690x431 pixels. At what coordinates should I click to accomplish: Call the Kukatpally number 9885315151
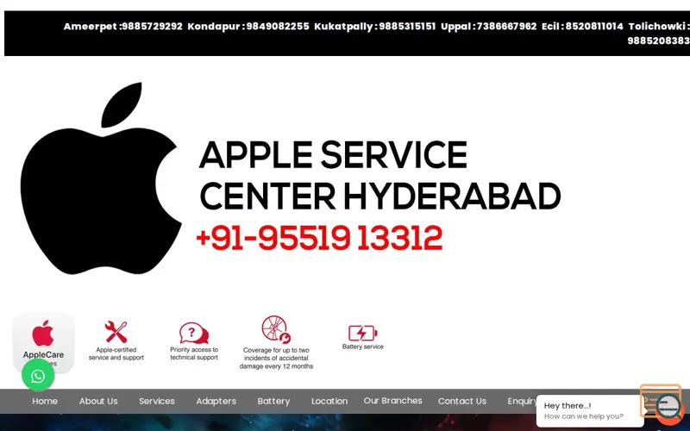pyautogui.click(x=407, y=27)
